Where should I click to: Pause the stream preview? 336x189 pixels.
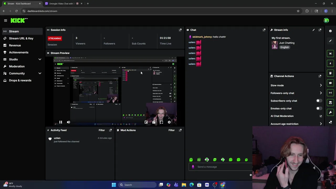tap(61, 122)
